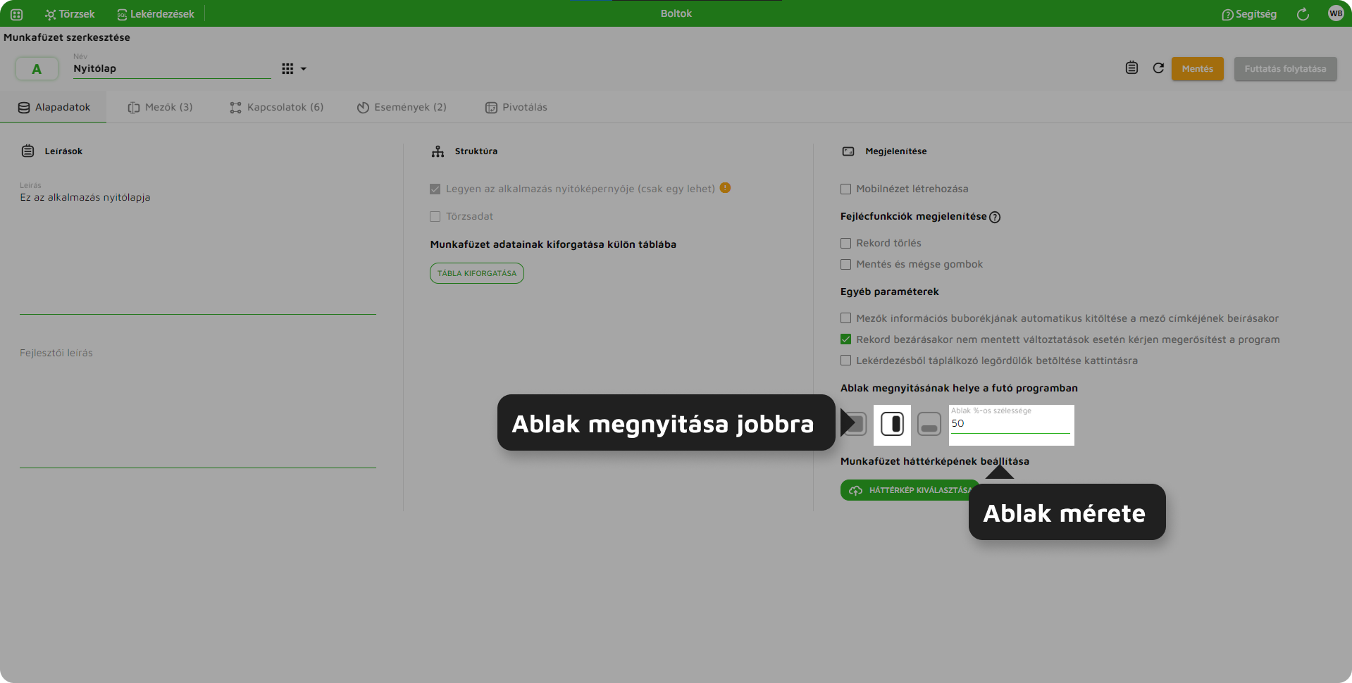
Task: Edit the Leírás text area
Action: (x=198, y=246)
